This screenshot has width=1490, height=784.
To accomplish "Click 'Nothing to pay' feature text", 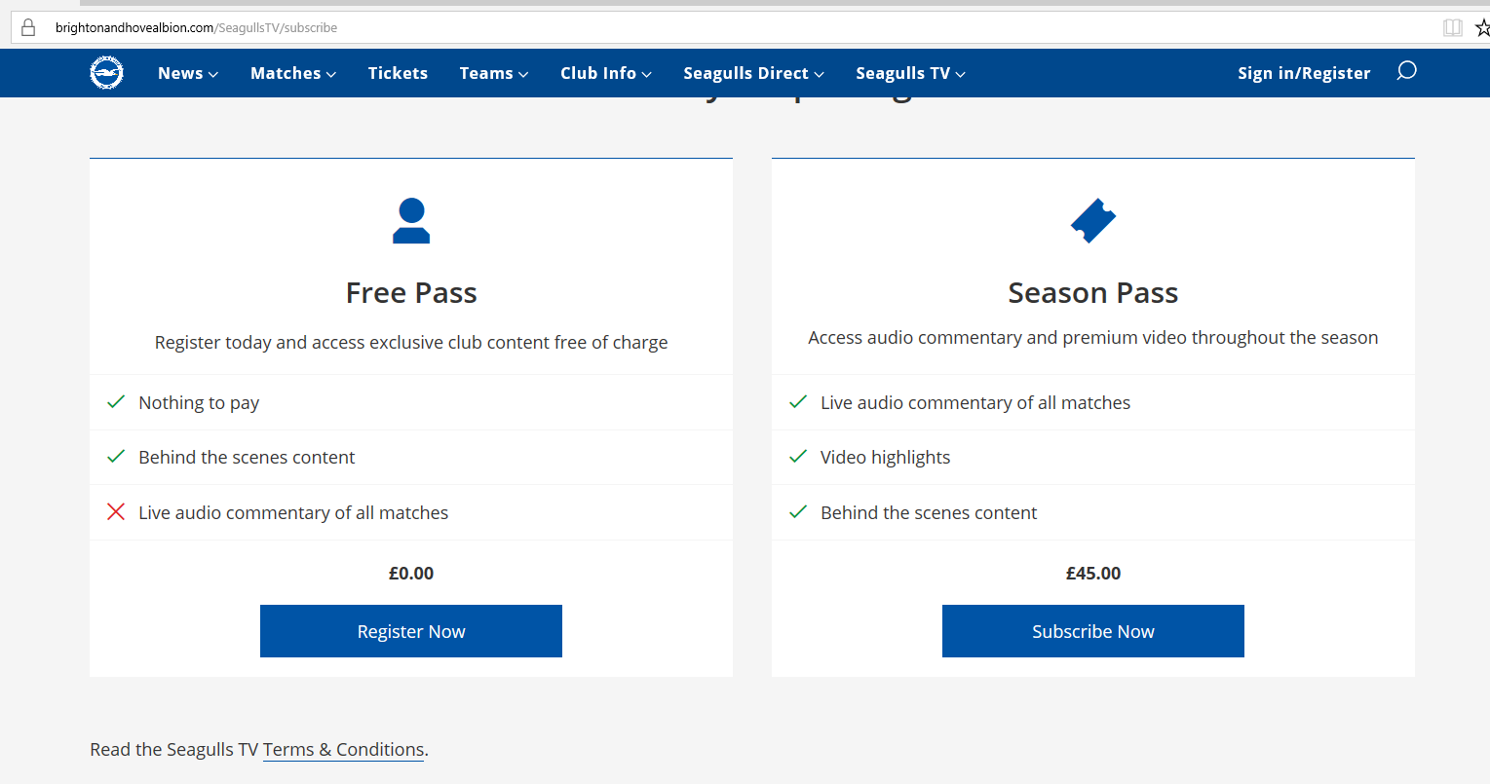I will pos(199,403).
